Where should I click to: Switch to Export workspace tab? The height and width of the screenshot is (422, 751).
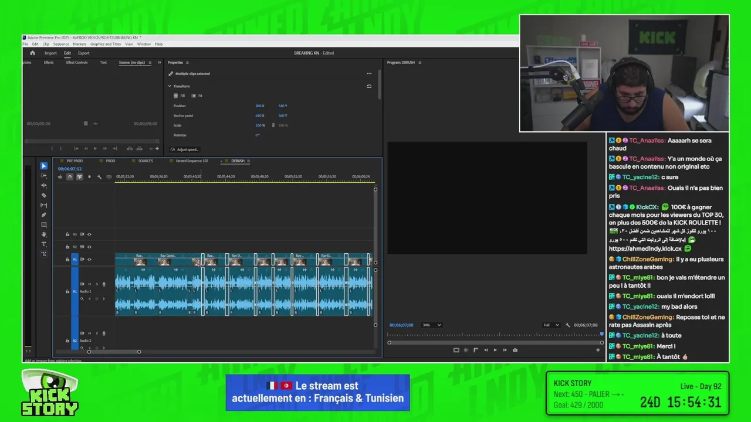pyautogui.click(x=84, y=53)
